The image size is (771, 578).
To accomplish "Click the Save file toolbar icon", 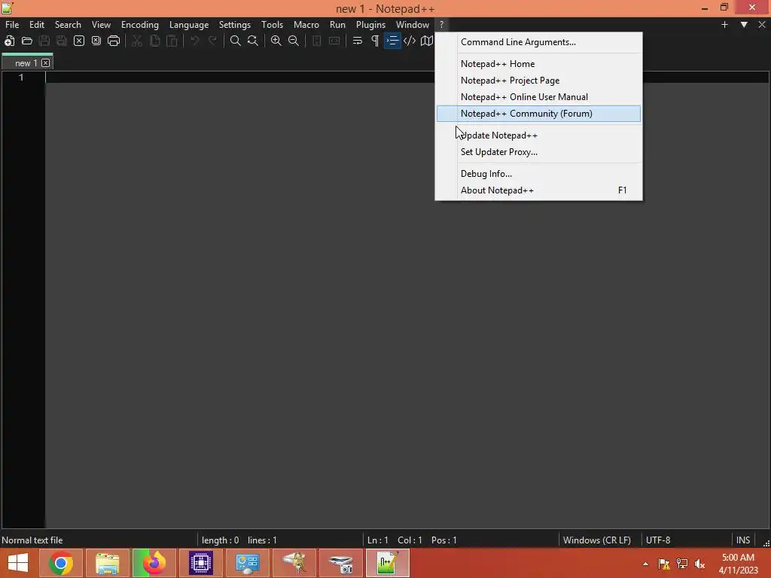I will 44,41.
